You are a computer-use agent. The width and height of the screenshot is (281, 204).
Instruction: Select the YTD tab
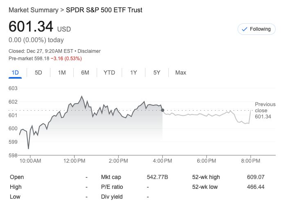[109, 73]
